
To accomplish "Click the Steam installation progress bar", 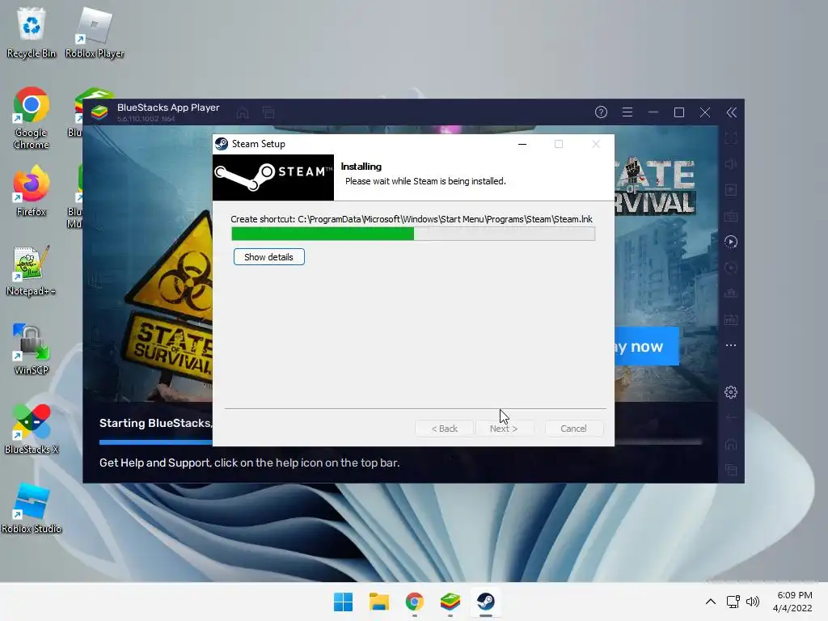I will click(x=413, y=234).
